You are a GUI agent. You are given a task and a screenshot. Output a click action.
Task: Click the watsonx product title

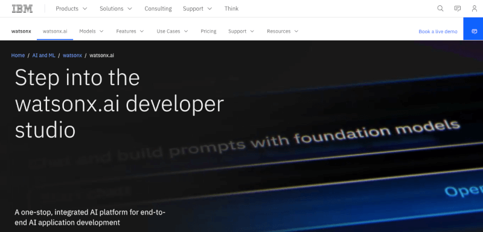(x=21, y=31)
